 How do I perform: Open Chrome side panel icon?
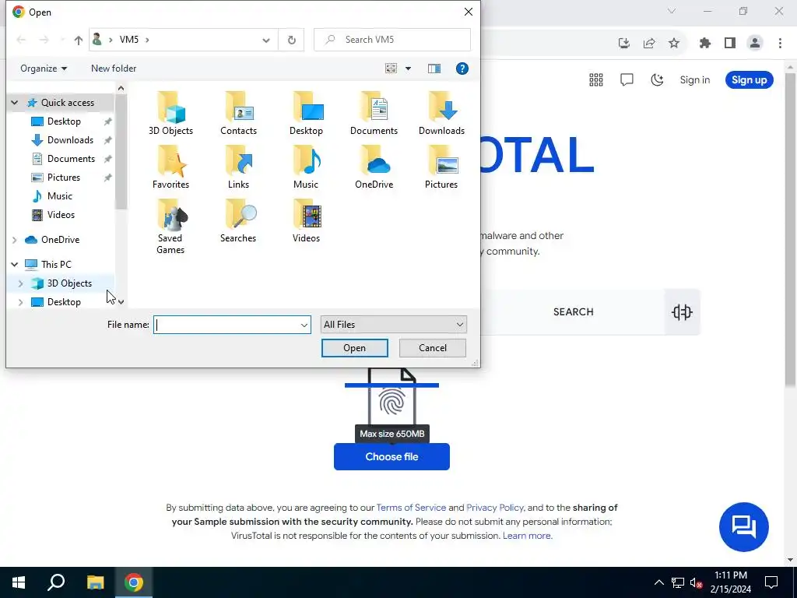730,44
